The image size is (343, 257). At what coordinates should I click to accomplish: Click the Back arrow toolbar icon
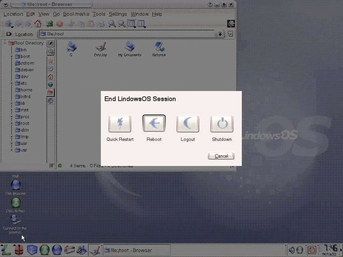(19, 24)
